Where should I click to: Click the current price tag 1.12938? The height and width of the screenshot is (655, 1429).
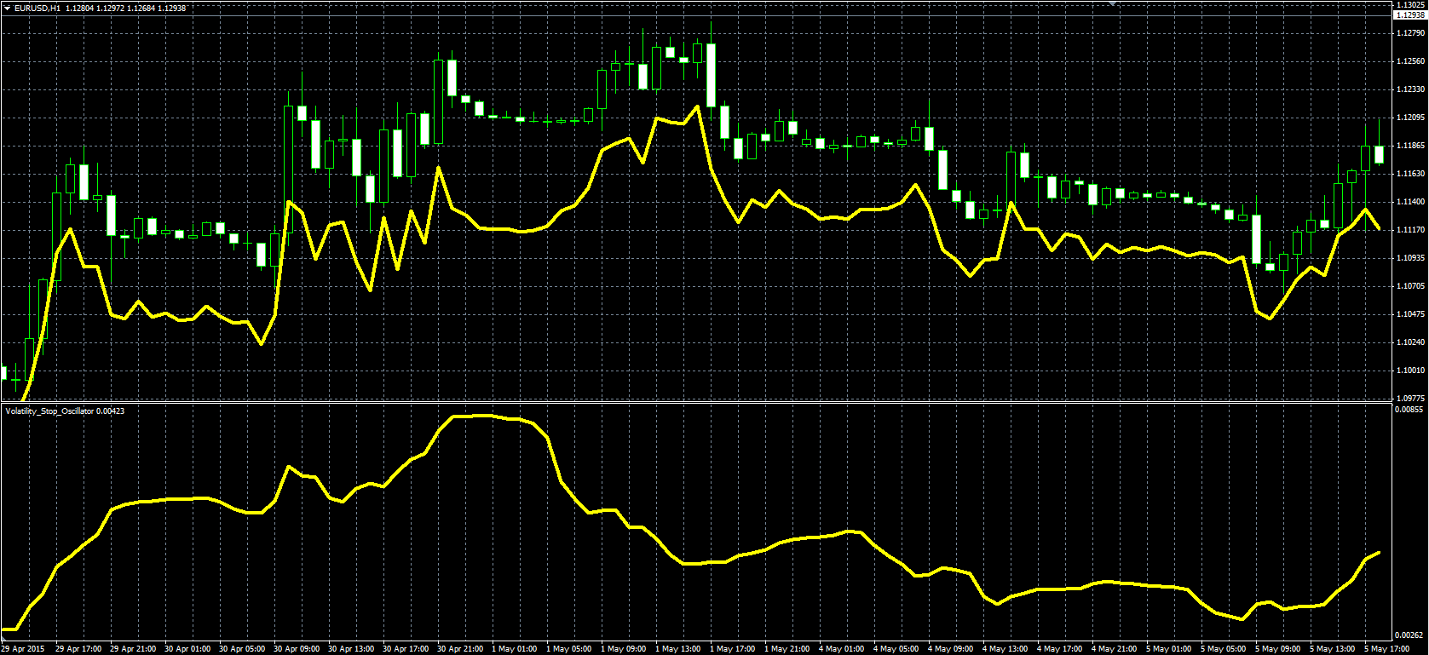[1410, 15]
